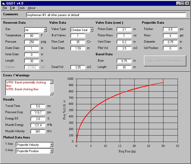Open the Y Axis plot dropdown
This screenshot has width=191, height=164.
(51, 145)
